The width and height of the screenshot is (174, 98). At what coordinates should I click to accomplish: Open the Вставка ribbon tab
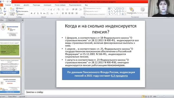pyautogui.click(x=17, y=5)
